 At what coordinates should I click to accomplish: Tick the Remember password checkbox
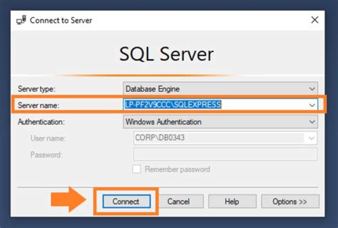click(x=137, y=169)
